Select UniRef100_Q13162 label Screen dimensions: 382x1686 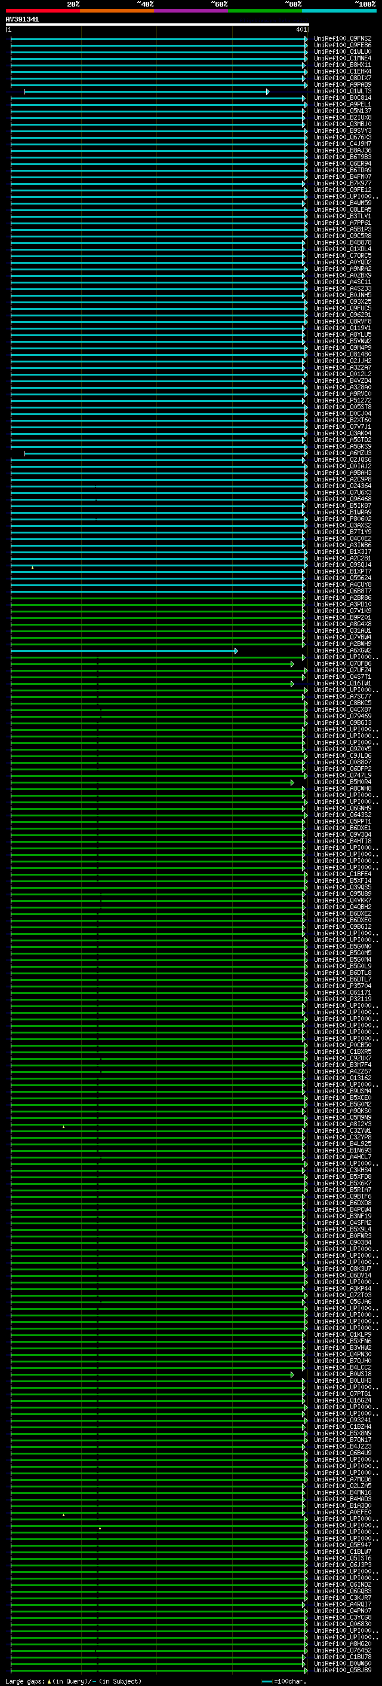click(x=343, y=1078)
